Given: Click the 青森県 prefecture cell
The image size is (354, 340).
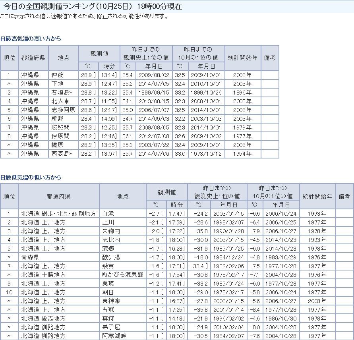Looking at the screenshot, I should coord(30,257).
